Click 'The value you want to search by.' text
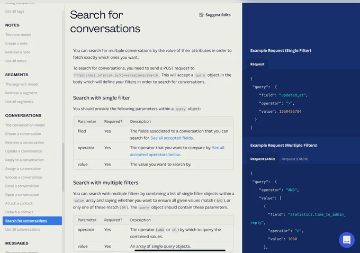360x253 pixels. click(160, 165)
